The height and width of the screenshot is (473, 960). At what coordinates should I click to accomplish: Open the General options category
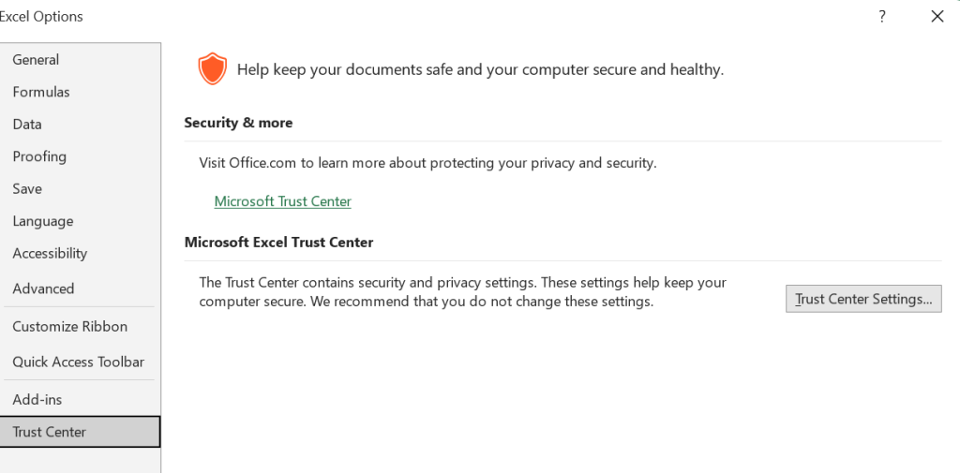(x=36, y=60)
